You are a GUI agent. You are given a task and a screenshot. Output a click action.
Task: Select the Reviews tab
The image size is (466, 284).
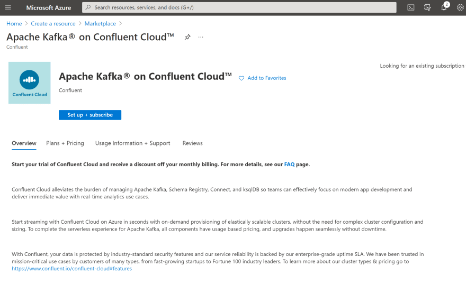pyautogui.click(x=193, y=143)
